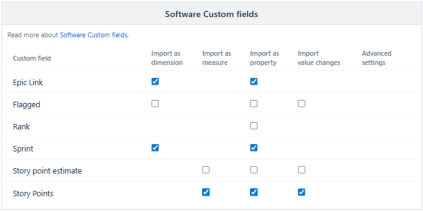Uncheck Sprint import as property
423x211 pixels.
[x=254, y=148]
